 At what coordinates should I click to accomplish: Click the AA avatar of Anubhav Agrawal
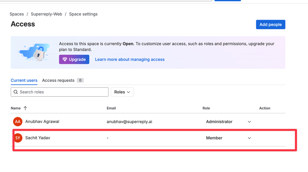(x=18, y=121)
